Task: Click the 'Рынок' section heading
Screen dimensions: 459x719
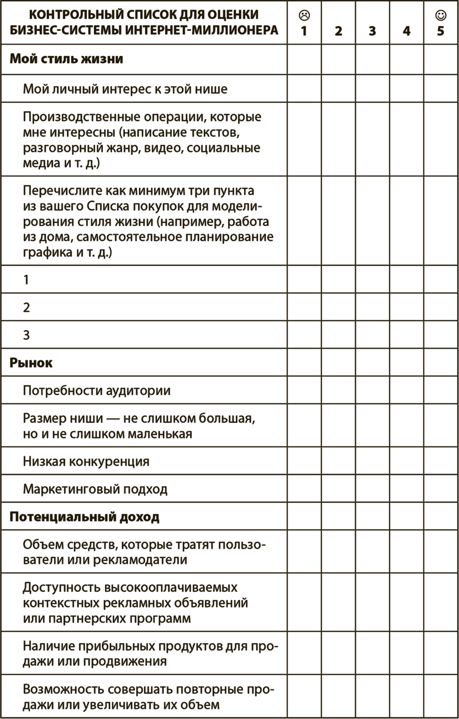Action: coord(31,363)
